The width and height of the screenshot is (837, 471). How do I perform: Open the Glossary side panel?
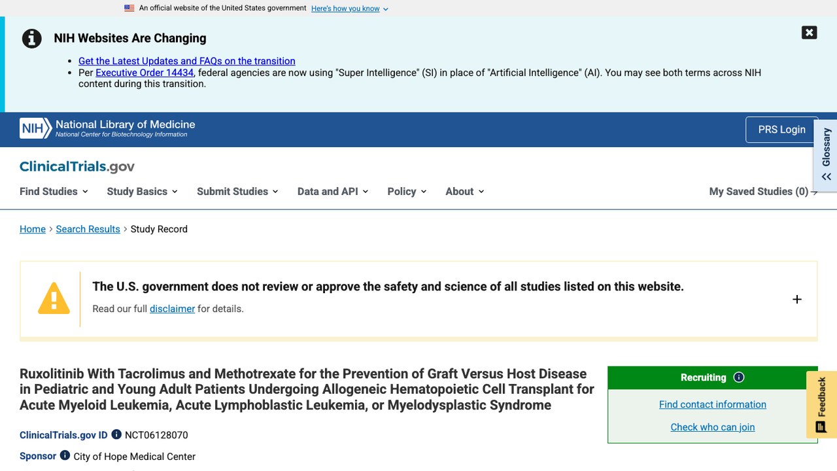(826, 154)
